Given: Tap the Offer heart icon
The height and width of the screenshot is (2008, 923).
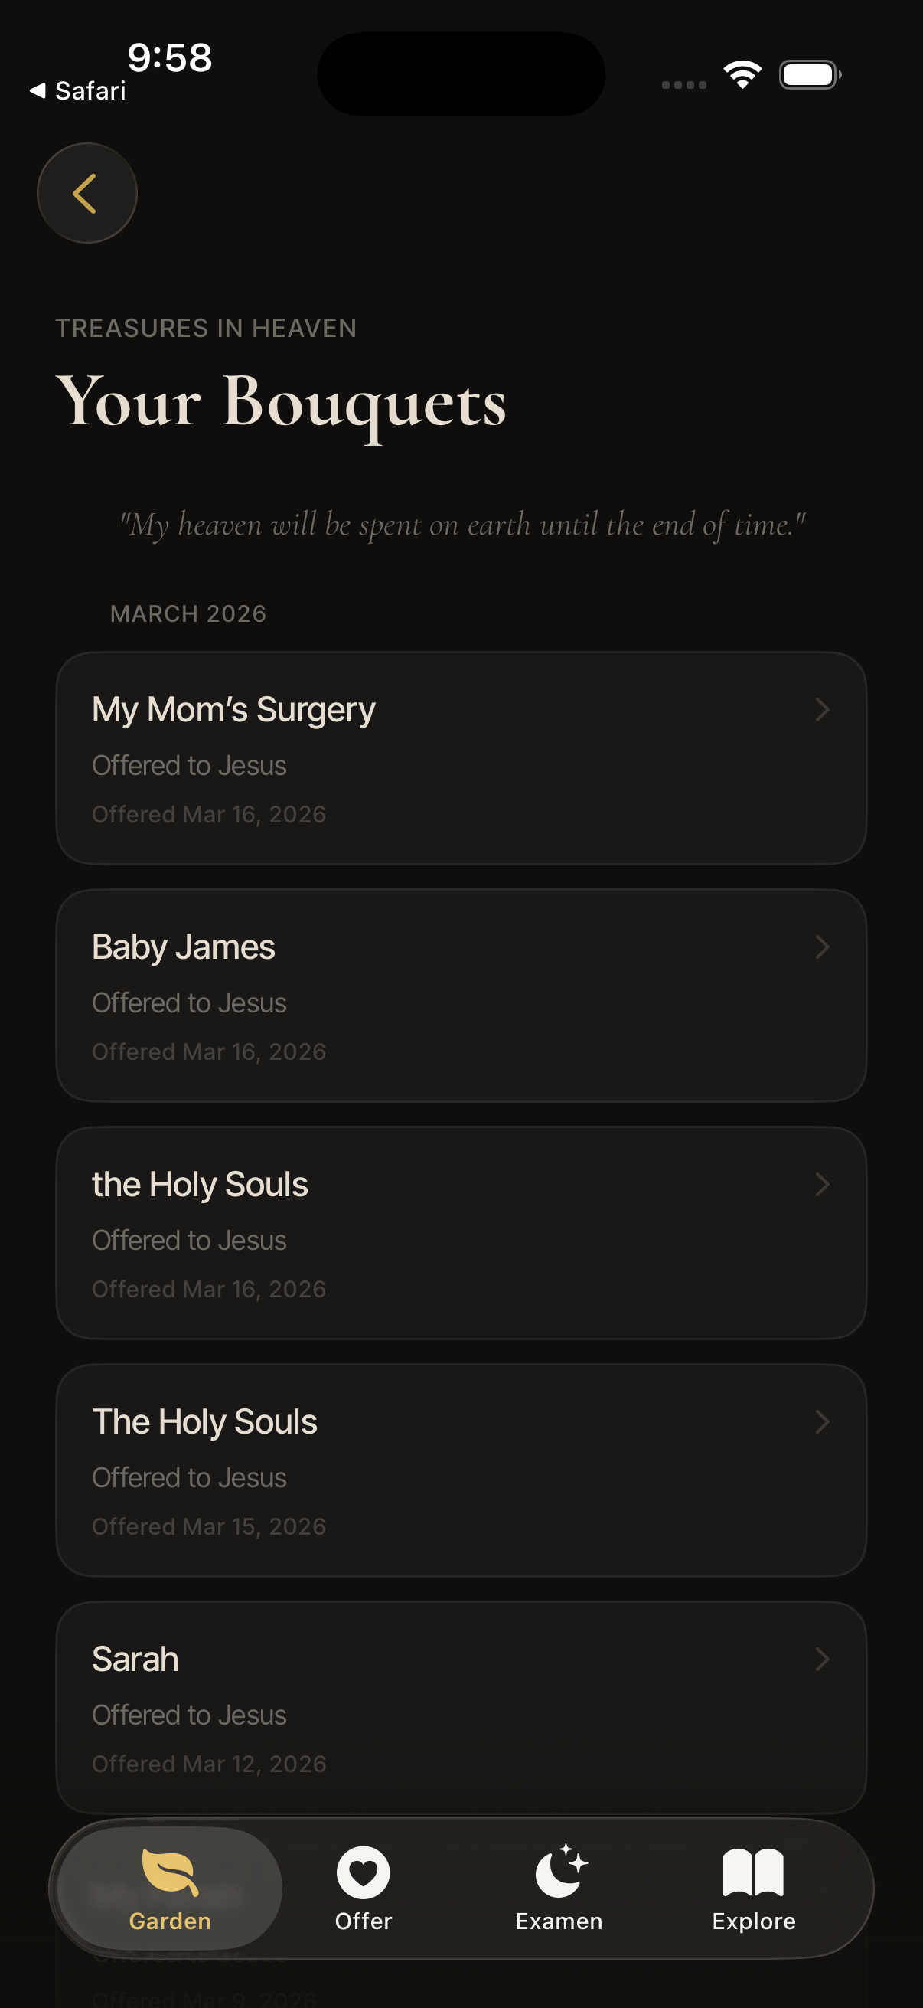Looking at the screenshot, I should point(363,1872).
